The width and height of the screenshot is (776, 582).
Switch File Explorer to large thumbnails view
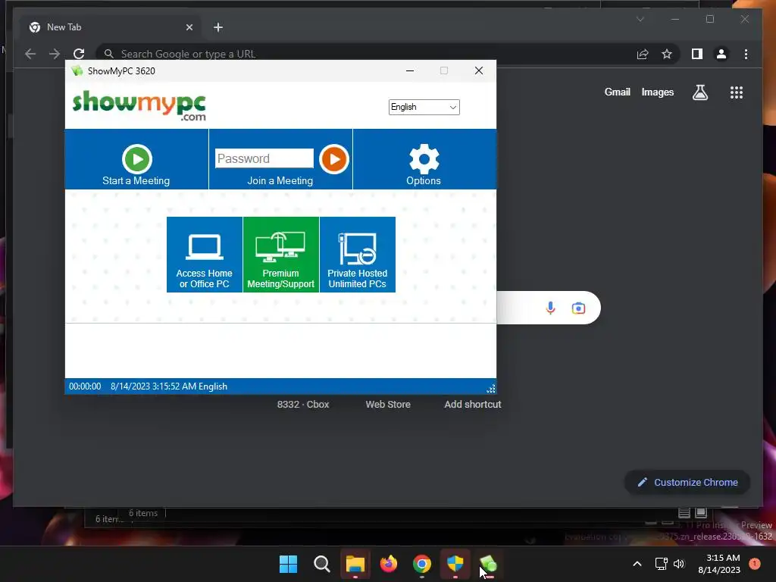click(701, 513)
